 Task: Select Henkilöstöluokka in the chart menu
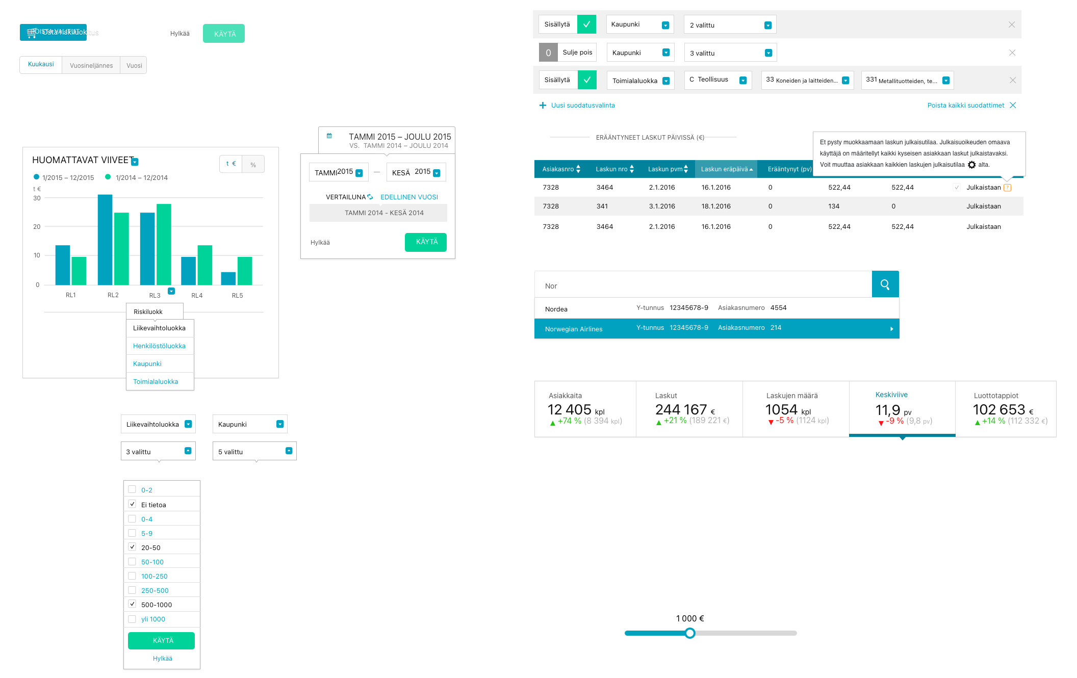coord(160,346)
